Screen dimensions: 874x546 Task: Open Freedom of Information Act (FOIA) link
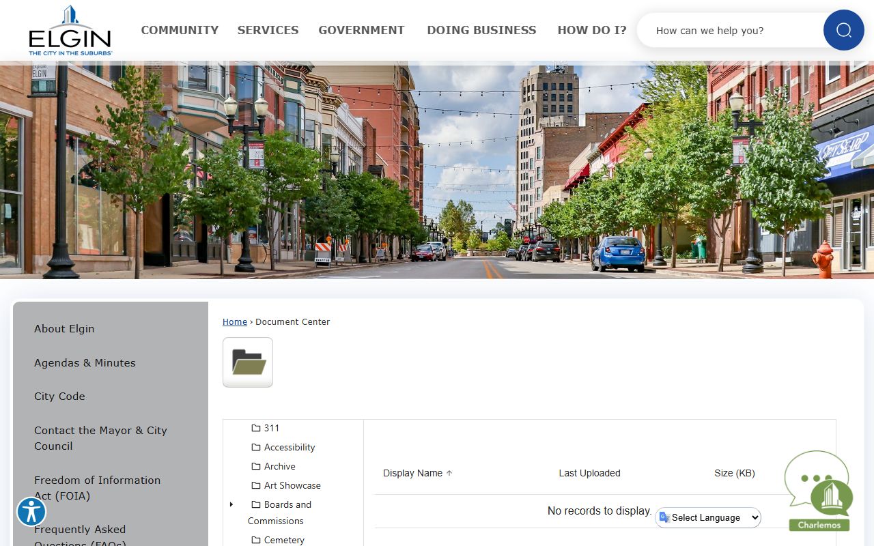point(97,488)
